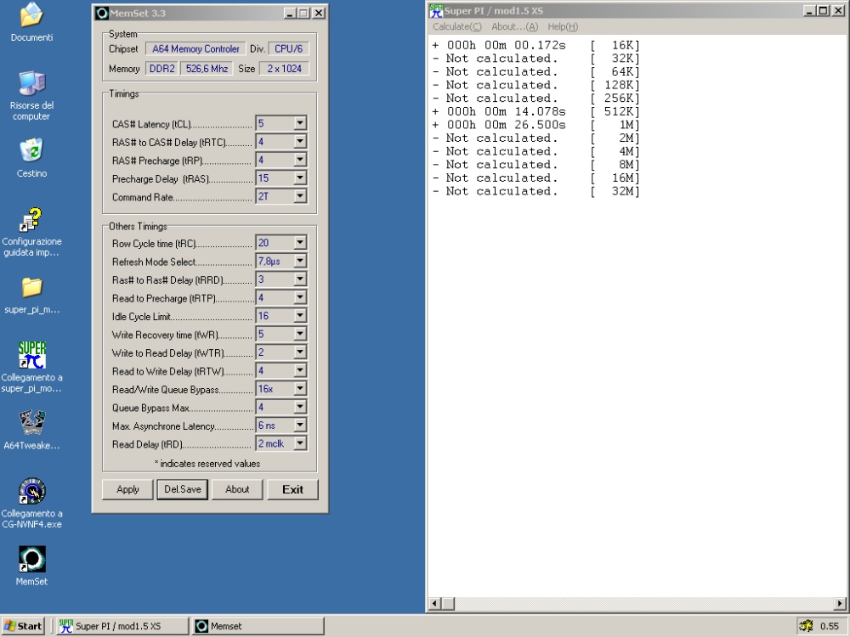Click the 2 x 1024 size field
850x637 pixels.
285,69
